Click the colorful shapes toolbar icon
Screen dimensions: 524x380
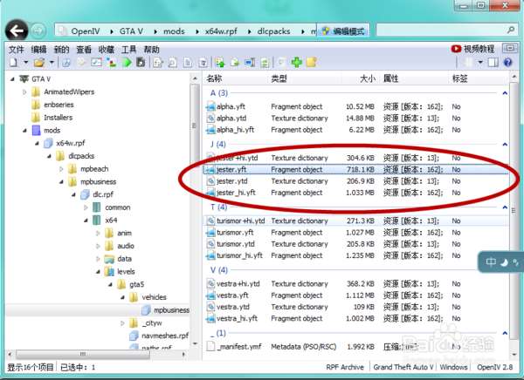(x=111, y=63)
